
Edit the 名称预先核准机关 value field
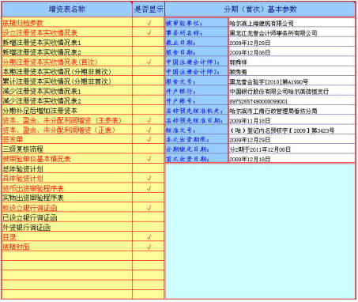point(292,111)
